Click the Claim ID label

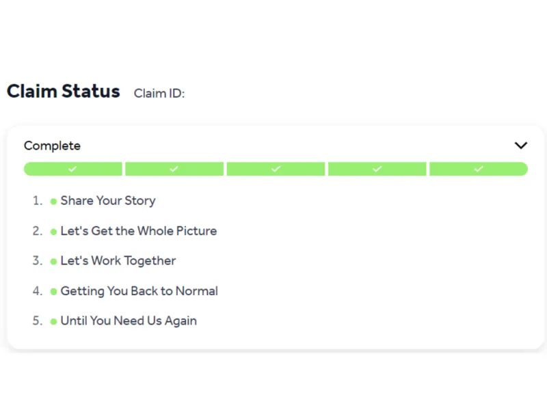pos(159,94)
